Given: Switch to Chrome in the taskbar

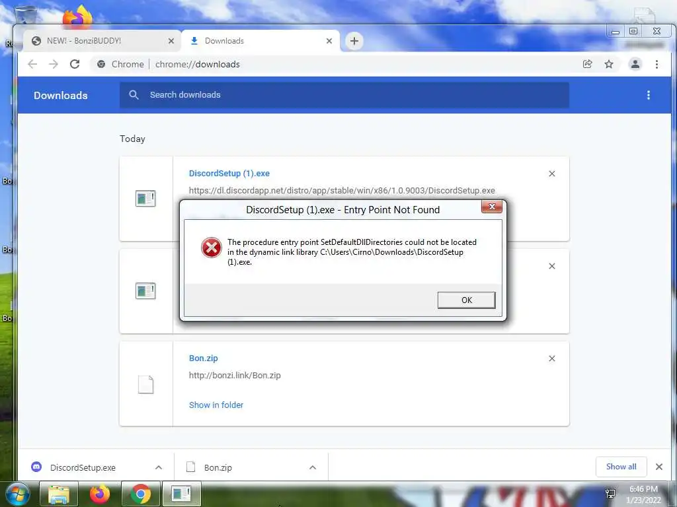Looking at the screenshot, I should (x=141, y=494).
